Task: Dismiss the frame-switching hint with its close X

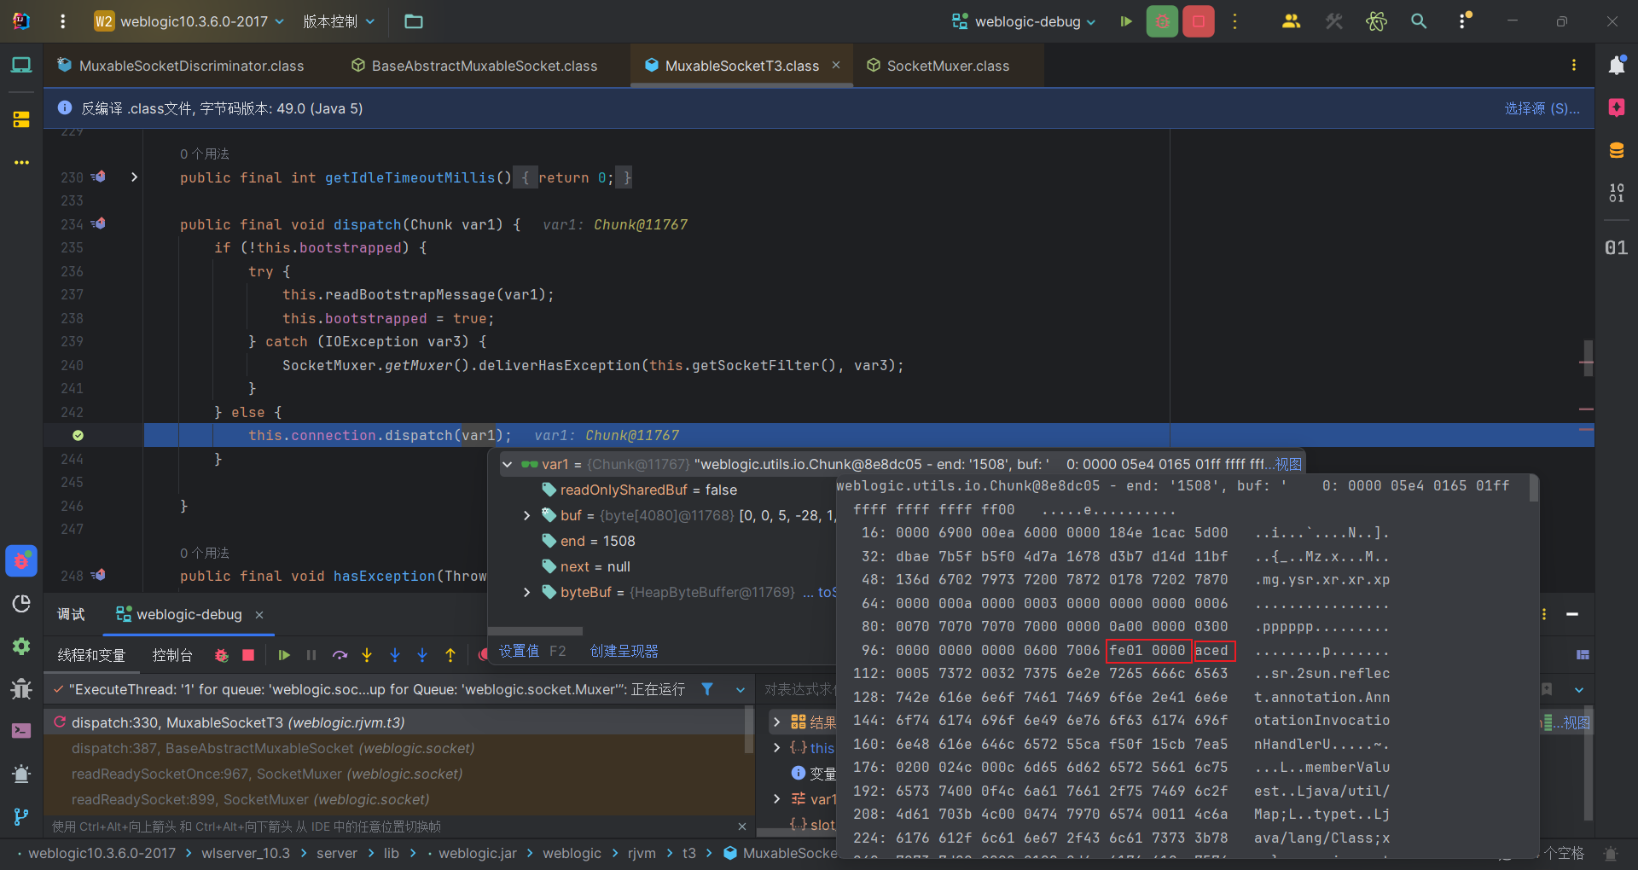Action: (x=742, y=826)
